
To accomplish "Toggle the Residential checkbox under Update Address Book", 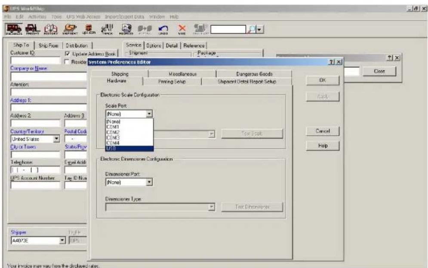I will [x=67, y=62].
